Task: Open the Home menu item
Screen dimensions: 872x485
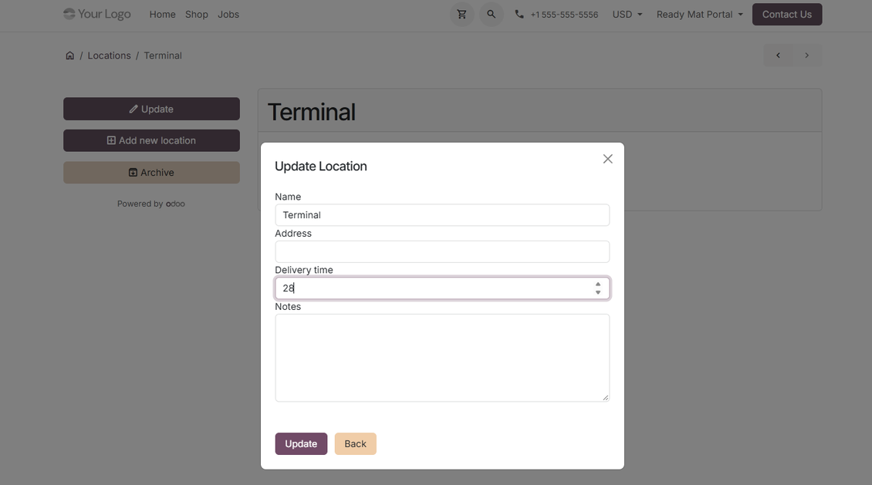Action: pyautogui.click(x=162, y=15)
